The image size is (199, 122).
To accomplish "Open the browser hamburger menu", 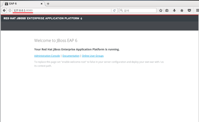I will 198,11.
